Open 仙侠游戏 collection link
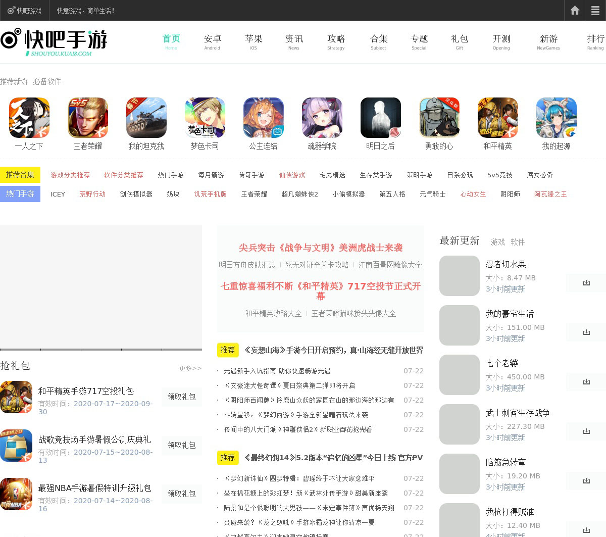This screenshot has width=606, height=537. (292, 175)
